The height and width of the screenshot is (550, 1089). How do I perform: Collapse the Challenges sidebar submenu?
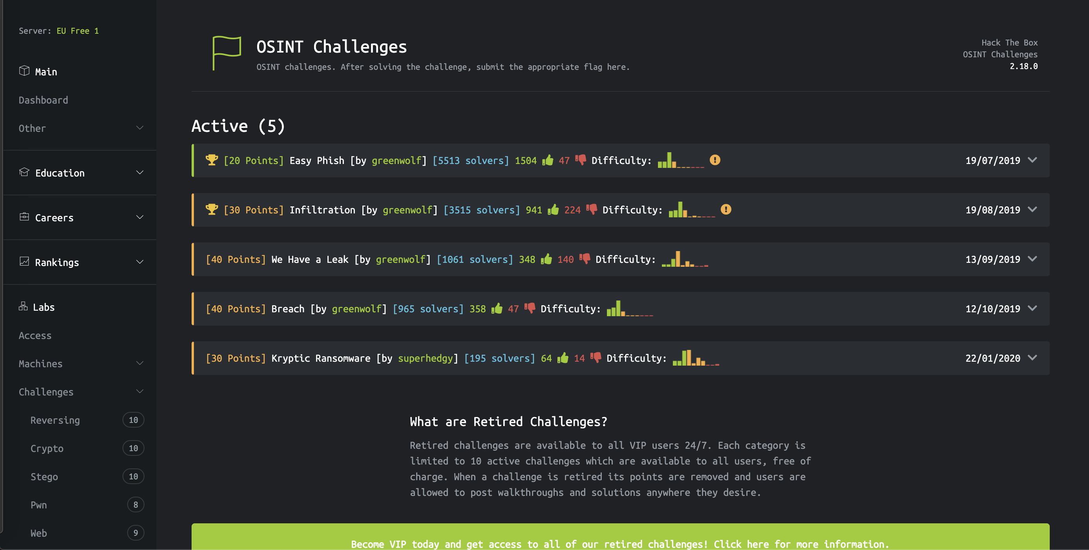point(139,392)
